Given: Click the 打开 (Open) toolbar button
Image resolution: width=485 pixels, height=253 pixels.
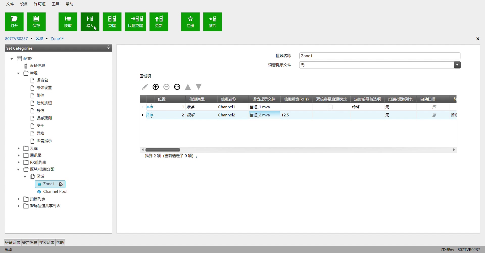Looking at the screenshot, I should click(x=14, y=22).
